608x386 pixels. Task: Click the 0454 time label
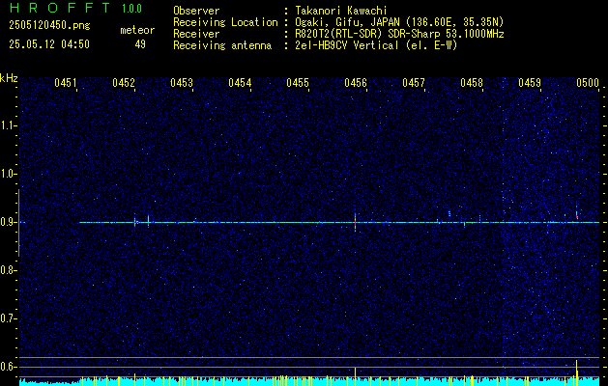click(240, 83)
